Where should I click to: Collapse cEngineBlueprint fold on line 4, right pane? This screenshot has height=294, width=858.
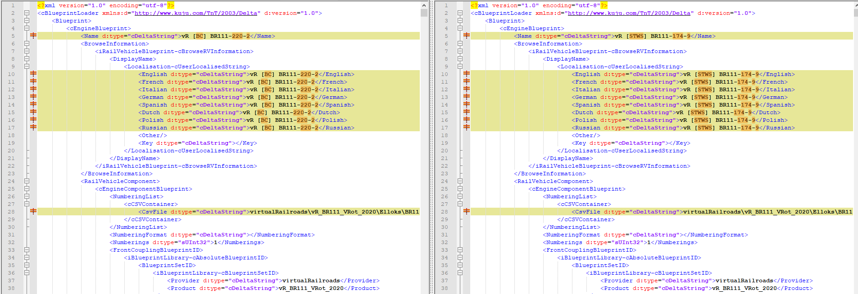[460, 28]
